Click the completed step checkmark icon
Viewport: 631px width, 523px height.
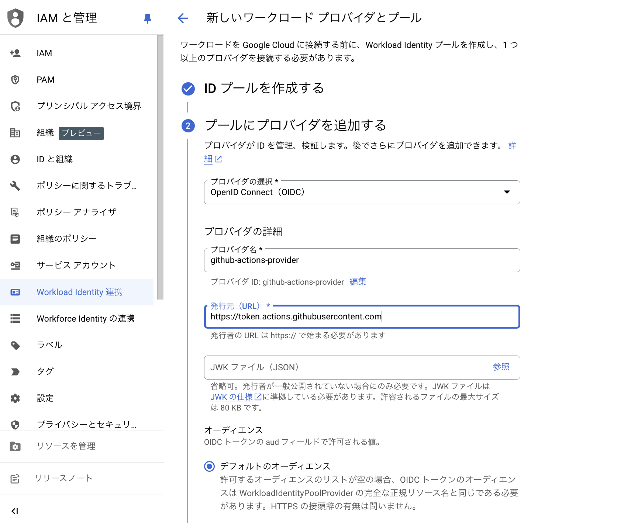point(188,89)
